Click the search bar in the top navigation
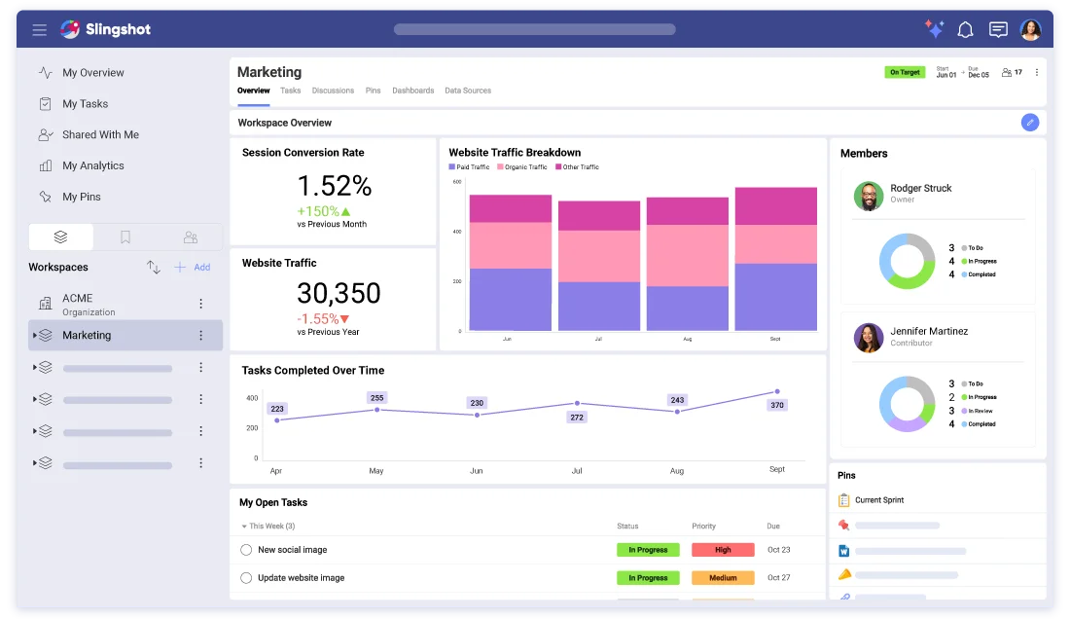 click(x=534, y=29)
